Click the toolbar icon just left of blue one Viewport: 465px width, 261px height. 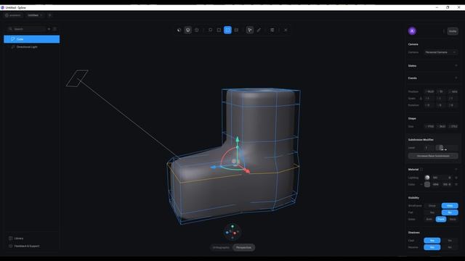click(219, 30)
